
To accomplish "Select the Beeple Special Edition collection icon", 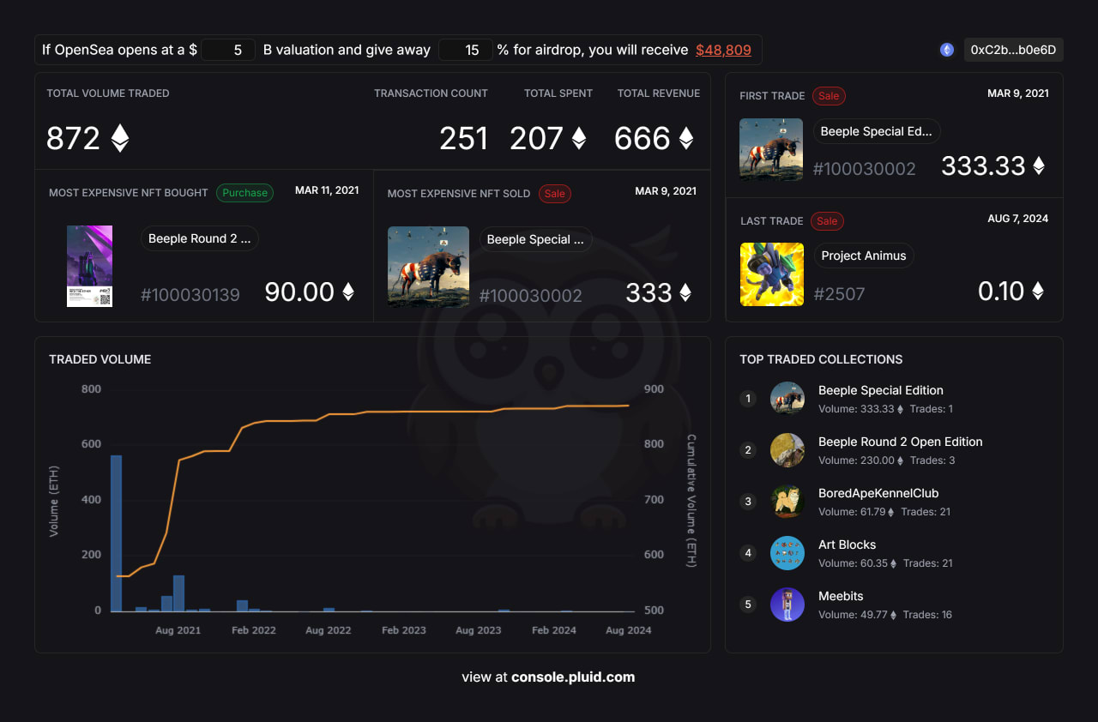I will (787, 398).
